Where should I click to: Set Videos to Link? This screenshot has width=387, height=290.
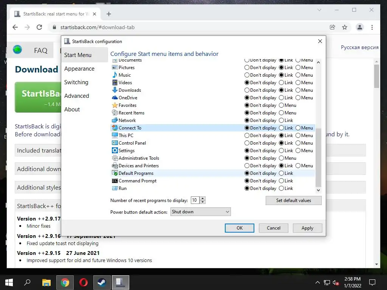click(x=281, y=83)
